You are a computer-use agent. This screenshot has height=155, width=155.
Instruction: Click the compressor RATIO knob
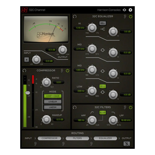click(46, 82)
